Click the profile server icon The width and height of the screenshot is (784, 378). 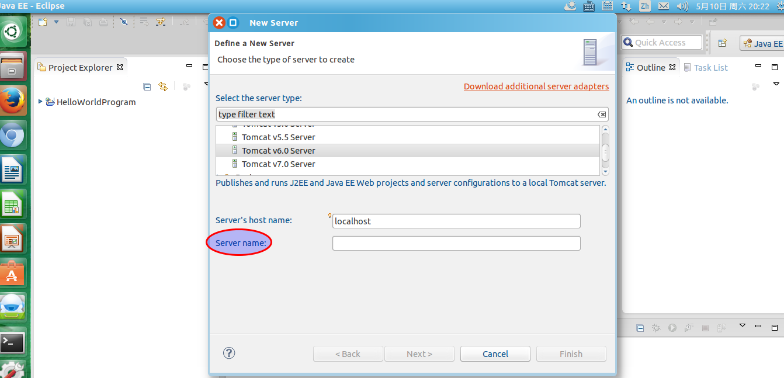point(689,328)
